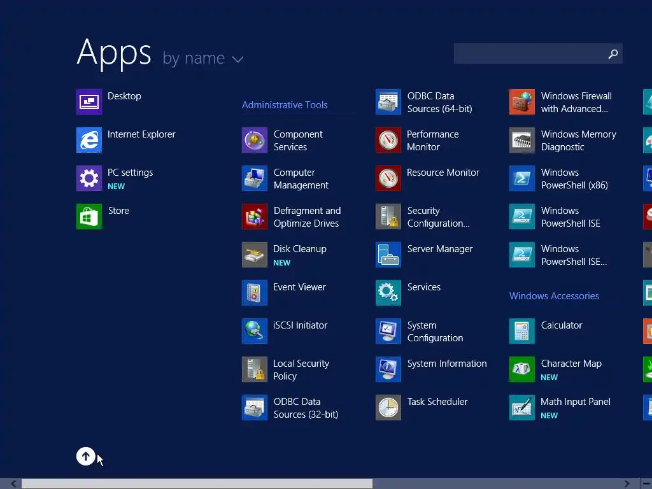Click the horizontal scrollbar thumb
Viewport: 652px width, 489px height.
click(197, 484)
